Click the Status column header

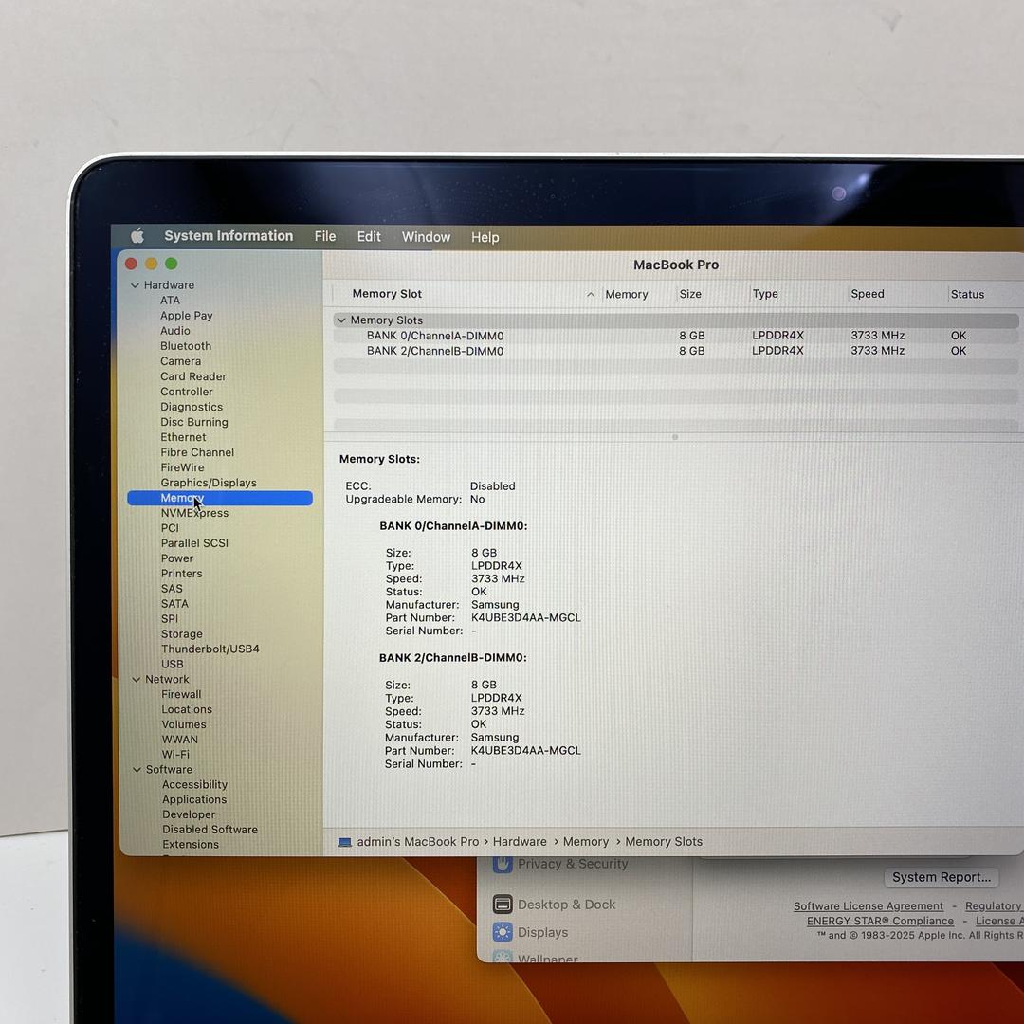coord(967,295)
